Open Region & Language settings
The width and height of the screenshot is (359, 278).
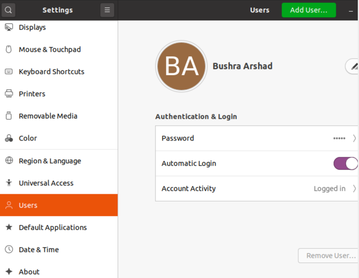pos(50,161)
